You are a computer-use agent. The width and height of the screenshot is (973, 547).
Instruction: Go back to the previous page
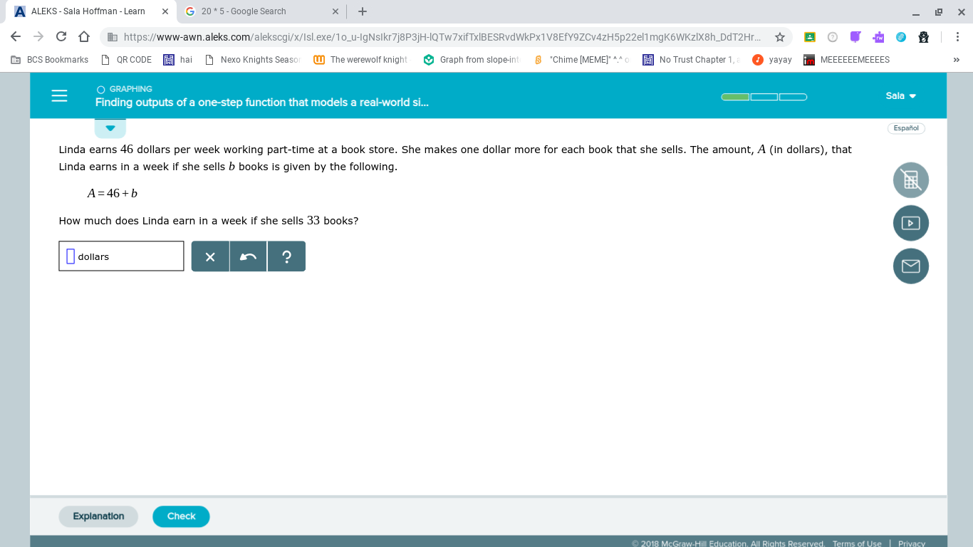pyautogui.click(x=16, y=36)
